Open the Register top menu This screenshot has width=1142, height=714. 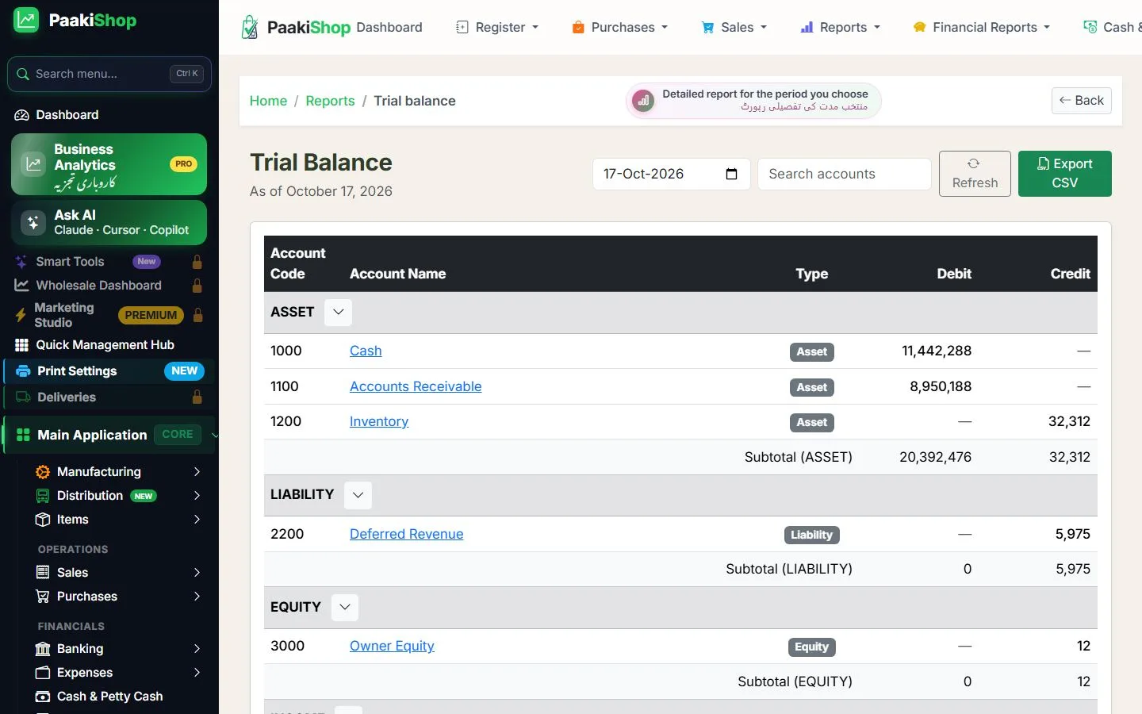[497, 27]
